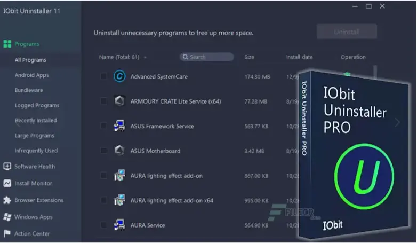
Task: Expand the right-side chevron arrow panel
Action: 397,122
